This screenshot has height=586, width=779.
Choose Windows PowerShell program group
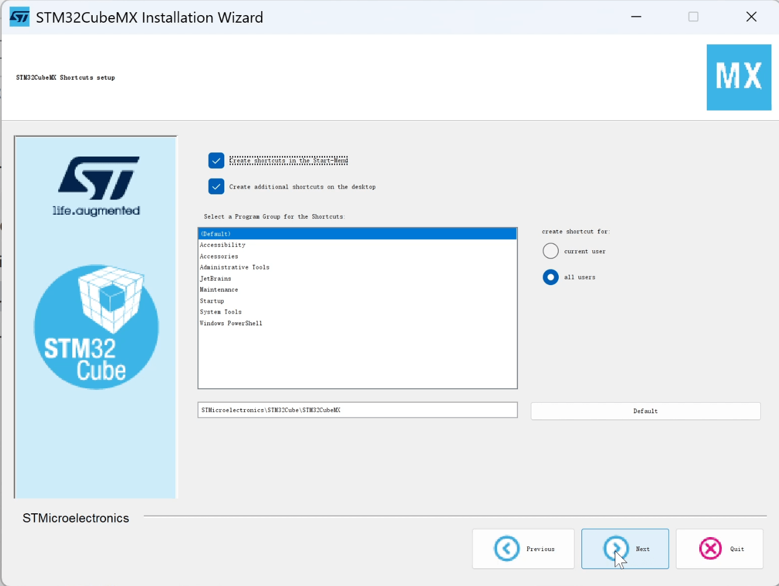[x=231, y=323]
